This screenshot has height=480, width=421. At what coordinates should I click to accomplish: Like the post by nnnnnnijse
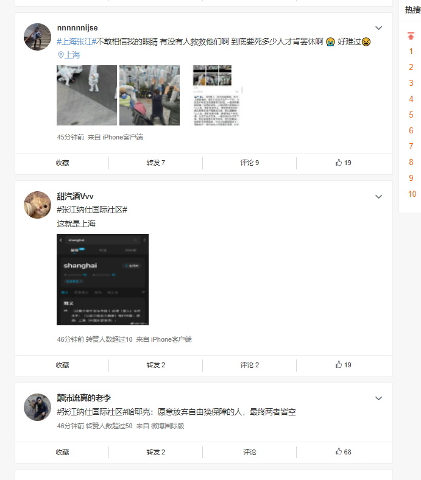pyautogui.click(x=343, y=163)
